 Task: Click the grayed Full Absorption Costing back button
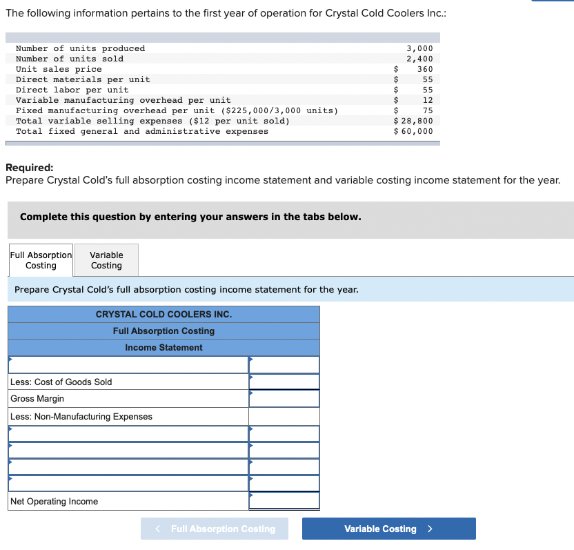click(x=215, y=529)
